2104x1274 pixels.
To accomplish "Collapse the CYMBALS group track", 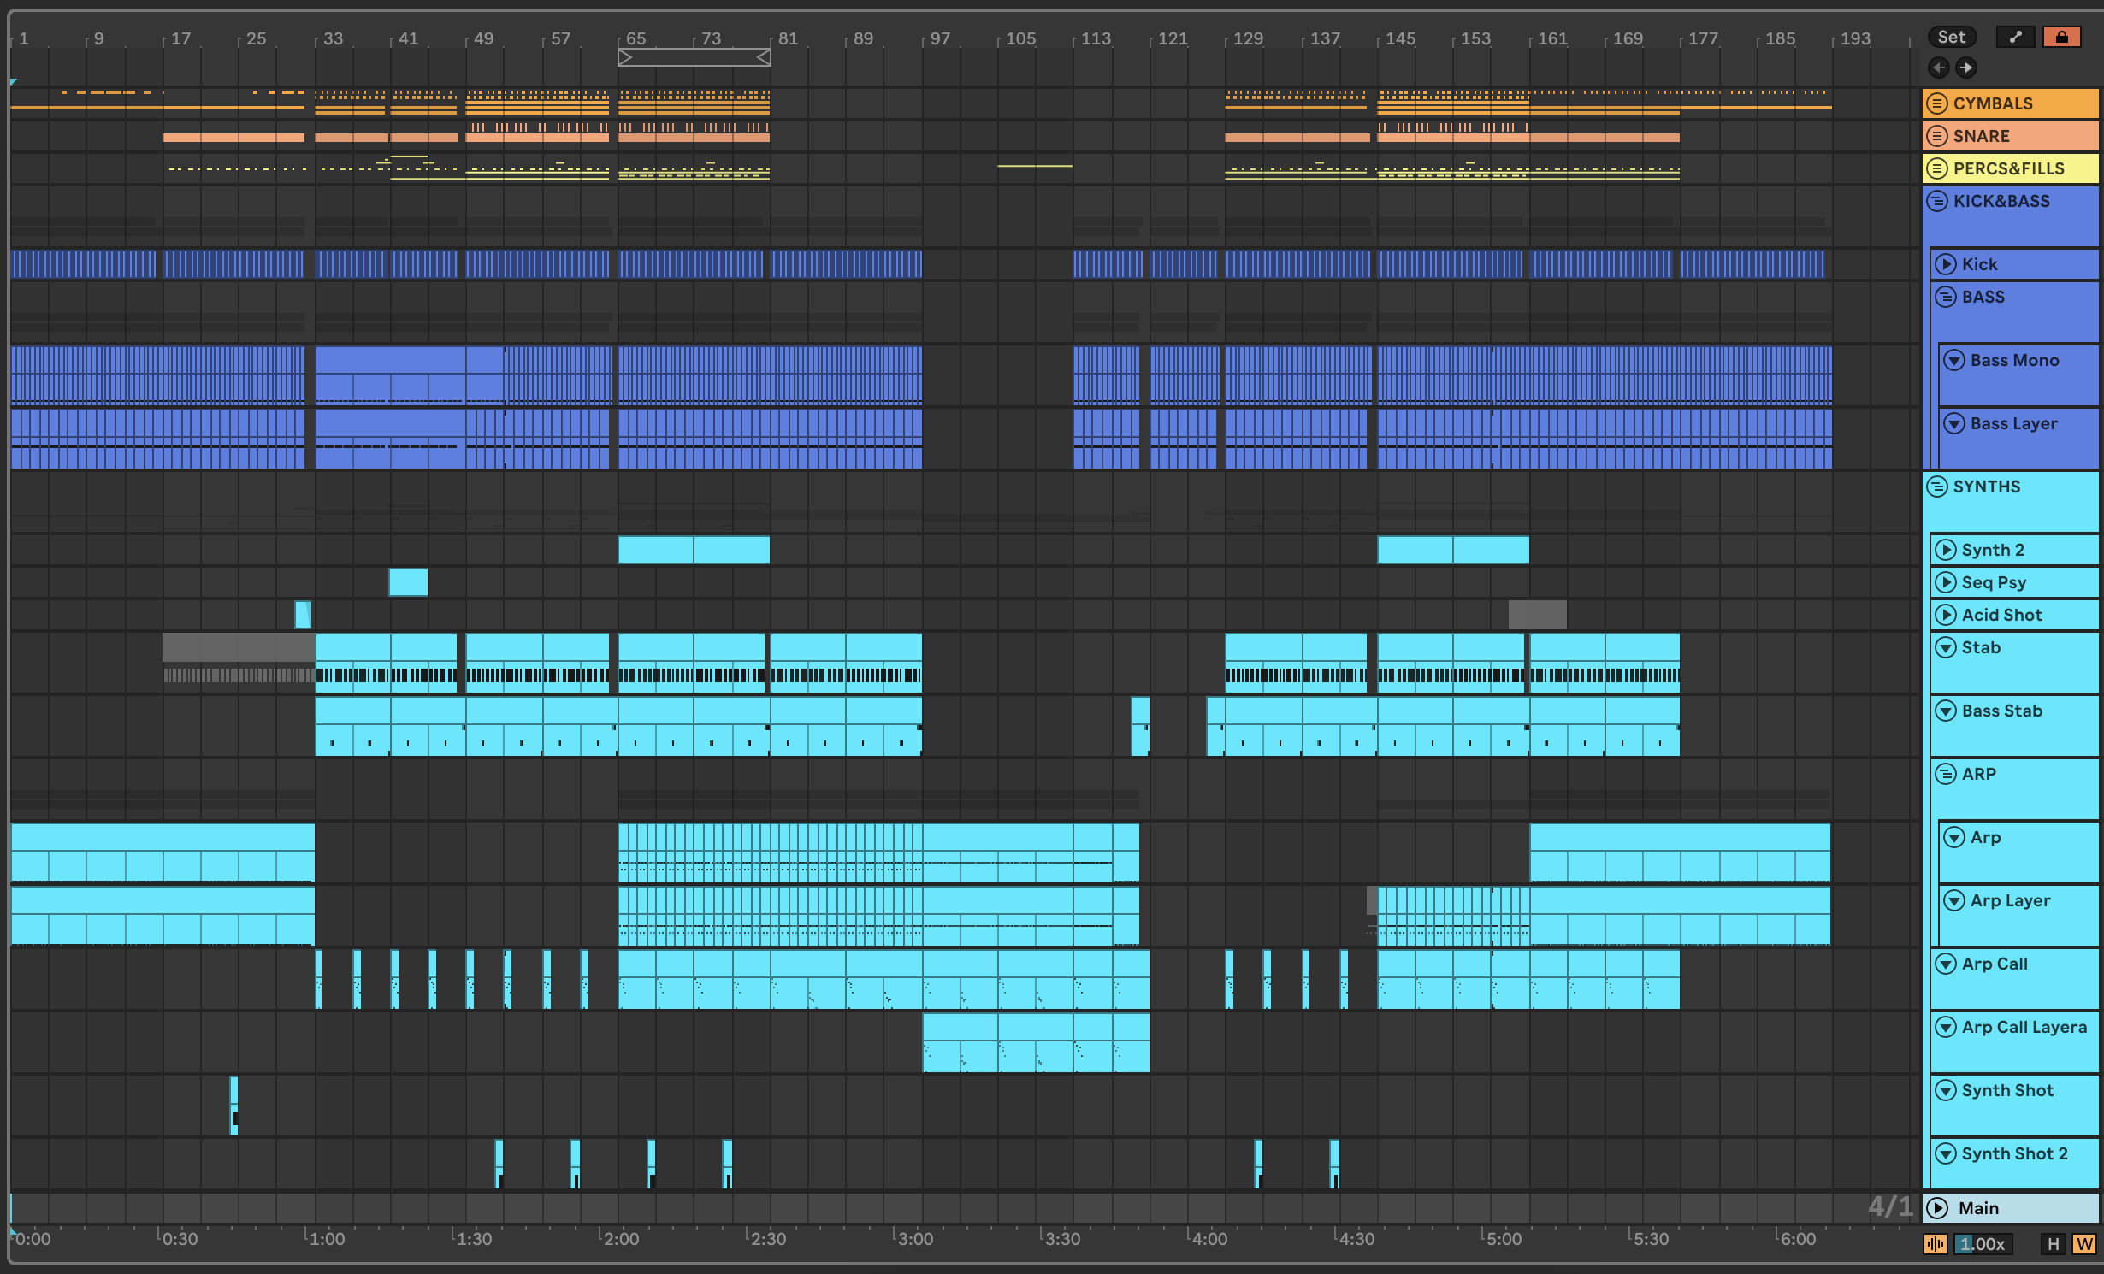I will coord(1937,103).
